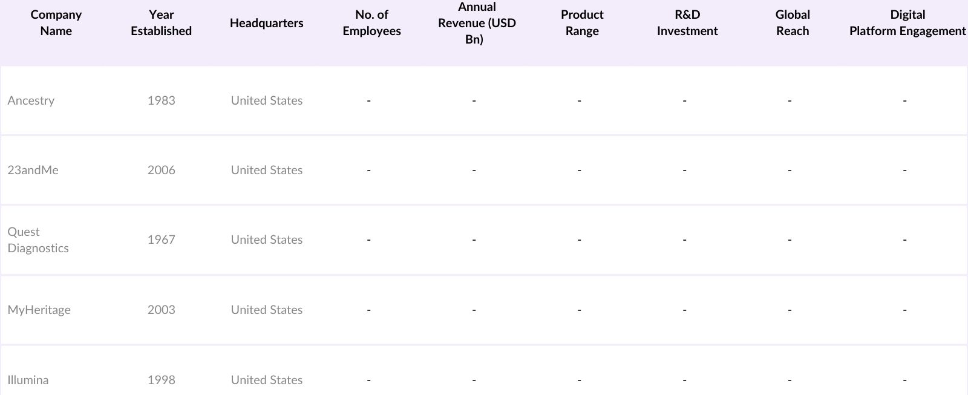Image resolution: width=968 pixels, height=395 pixels.
Task: Select the Illumina company name cell
Action: (x=28, y=380)
